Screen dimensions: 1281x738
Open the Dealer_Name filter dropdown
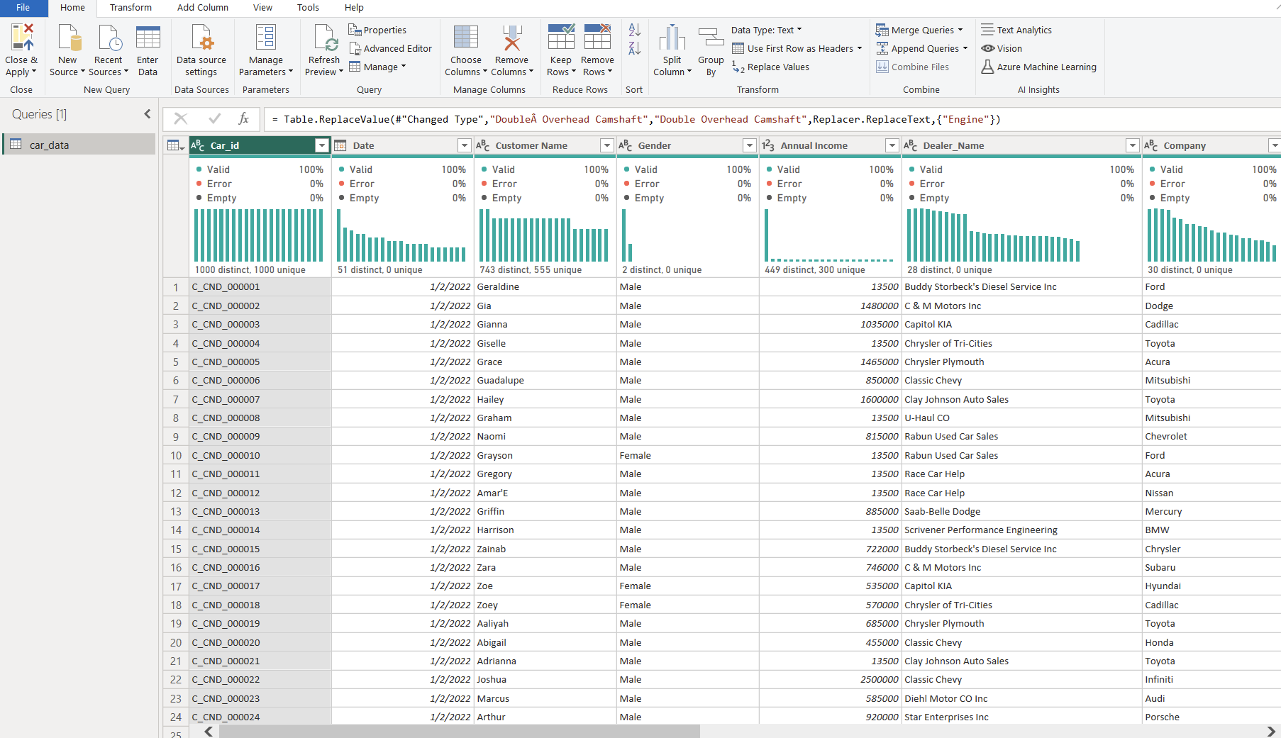[1133, 145]
